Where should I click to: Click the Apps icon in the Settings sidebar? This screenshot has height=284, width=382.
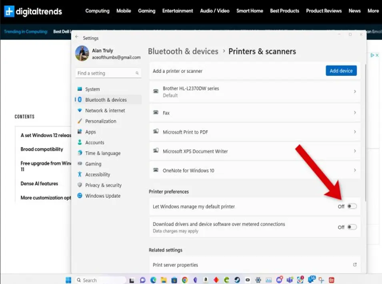(x=80, y=132)
